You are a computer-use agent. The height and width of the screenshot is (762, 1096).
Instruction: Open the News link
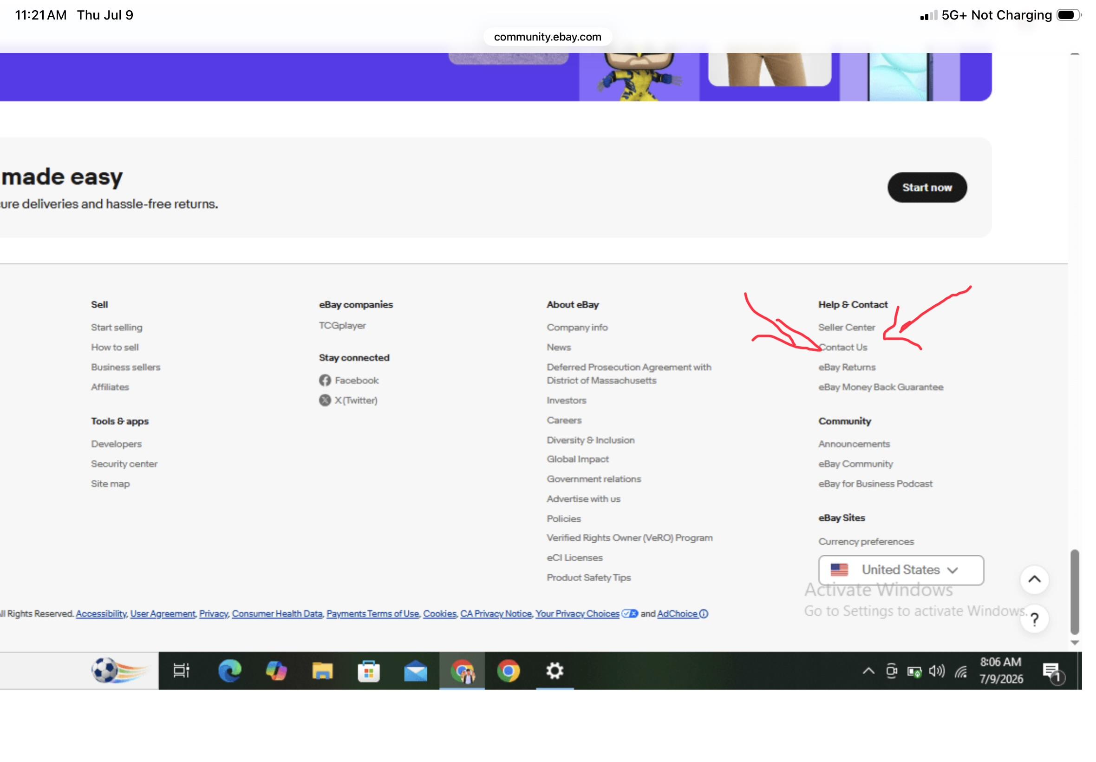[559, 348]
